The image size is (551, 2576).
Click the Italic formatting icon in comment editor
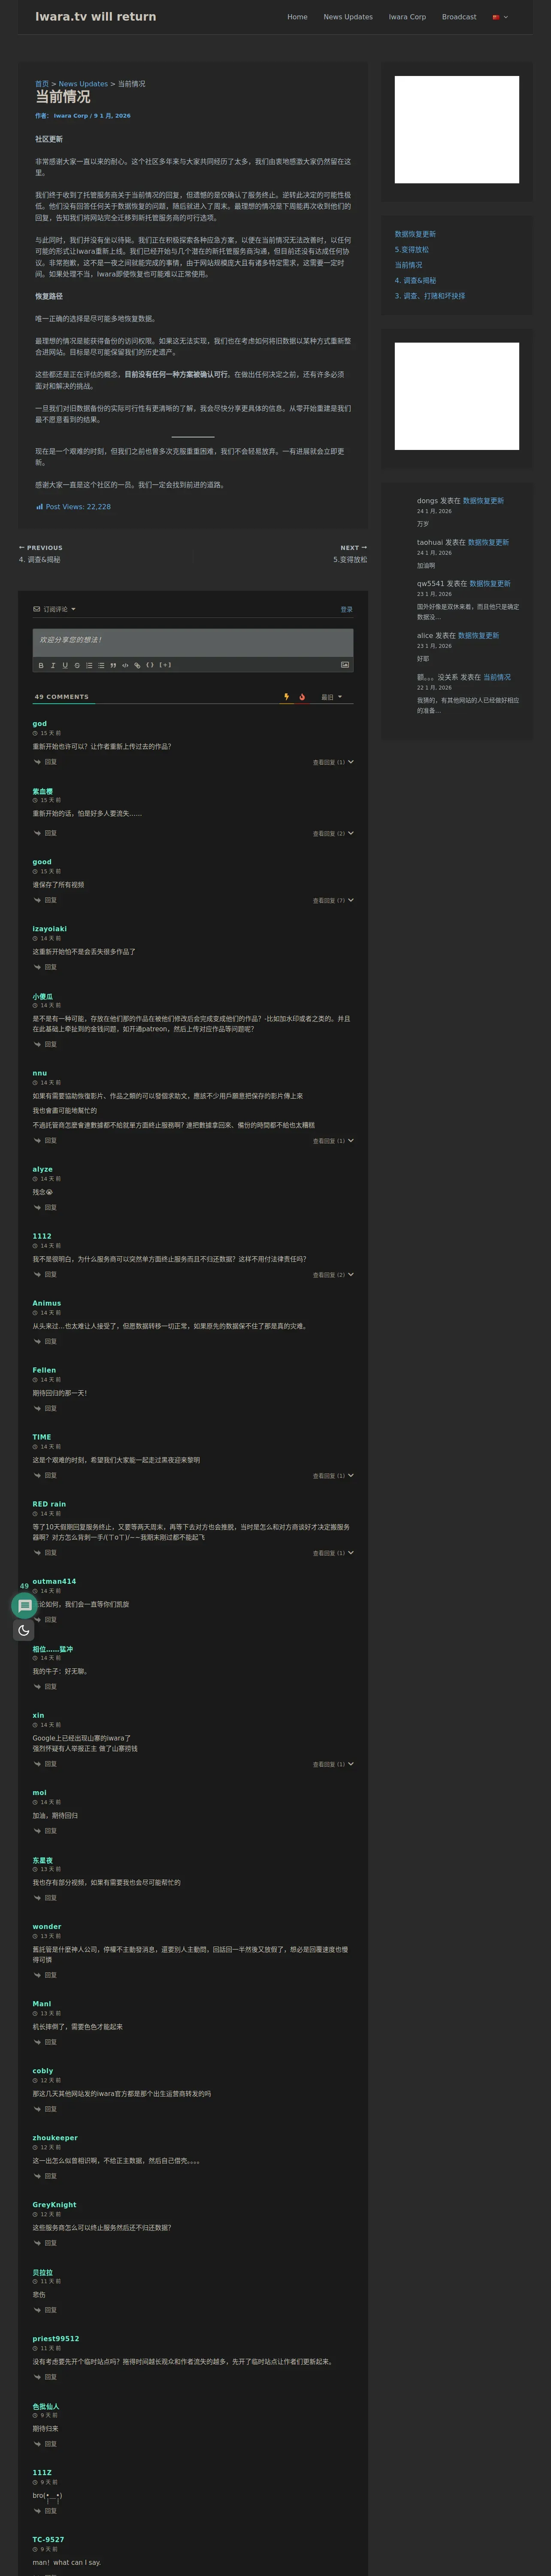click(53, 665)
